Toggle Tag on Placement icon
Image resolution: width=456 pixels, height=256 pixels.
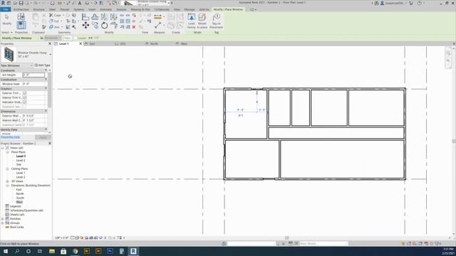[x=216, y=21]
